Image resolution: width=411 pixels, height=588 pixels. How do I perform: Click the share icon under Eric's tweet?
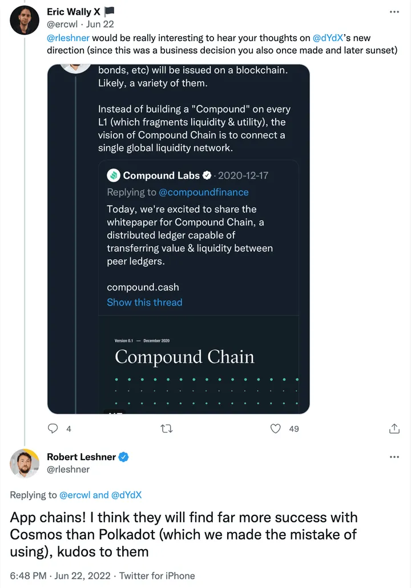[x=394, y=428]
